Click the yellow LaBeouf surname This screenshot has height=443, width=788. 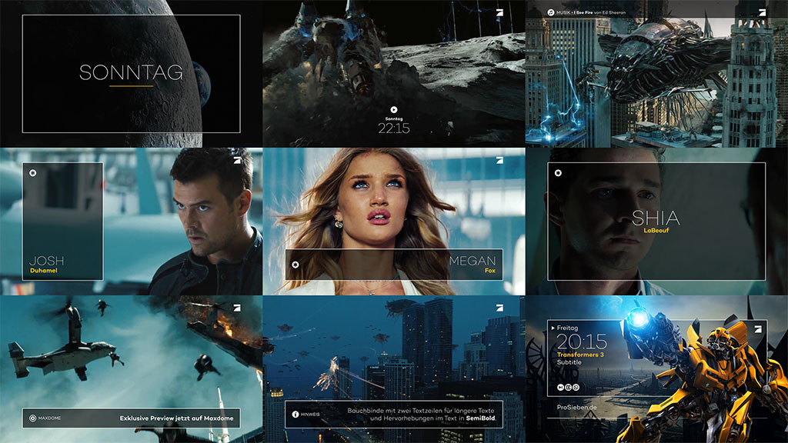pyautogui.click(x=656, y=231)
